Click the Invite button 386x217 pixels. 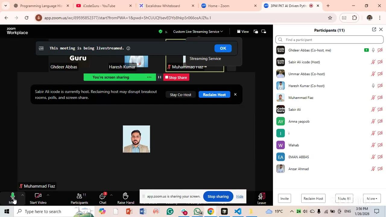[284, 198]
